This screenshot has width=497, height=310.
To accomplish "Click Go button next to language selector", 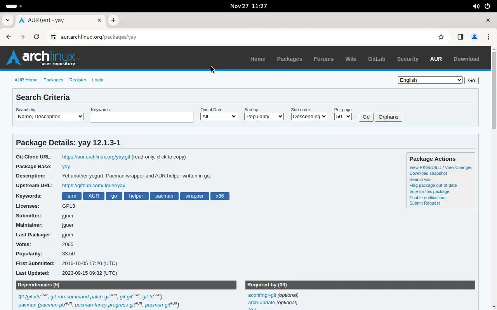I will point(471,80).
